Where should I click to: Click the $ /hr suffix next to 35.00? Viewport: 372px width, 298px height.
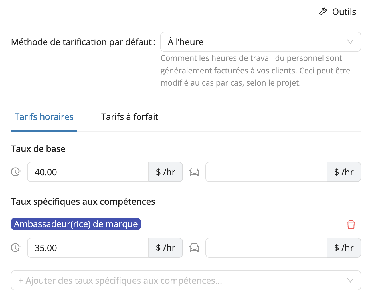coord(165,248)
